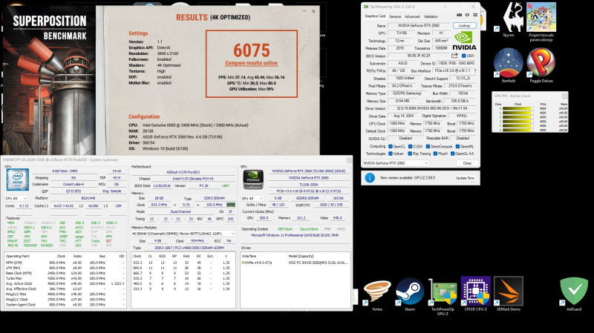
Task: Click the BIOS share/export icon in GPU-Z
Action: coord(454,56)
